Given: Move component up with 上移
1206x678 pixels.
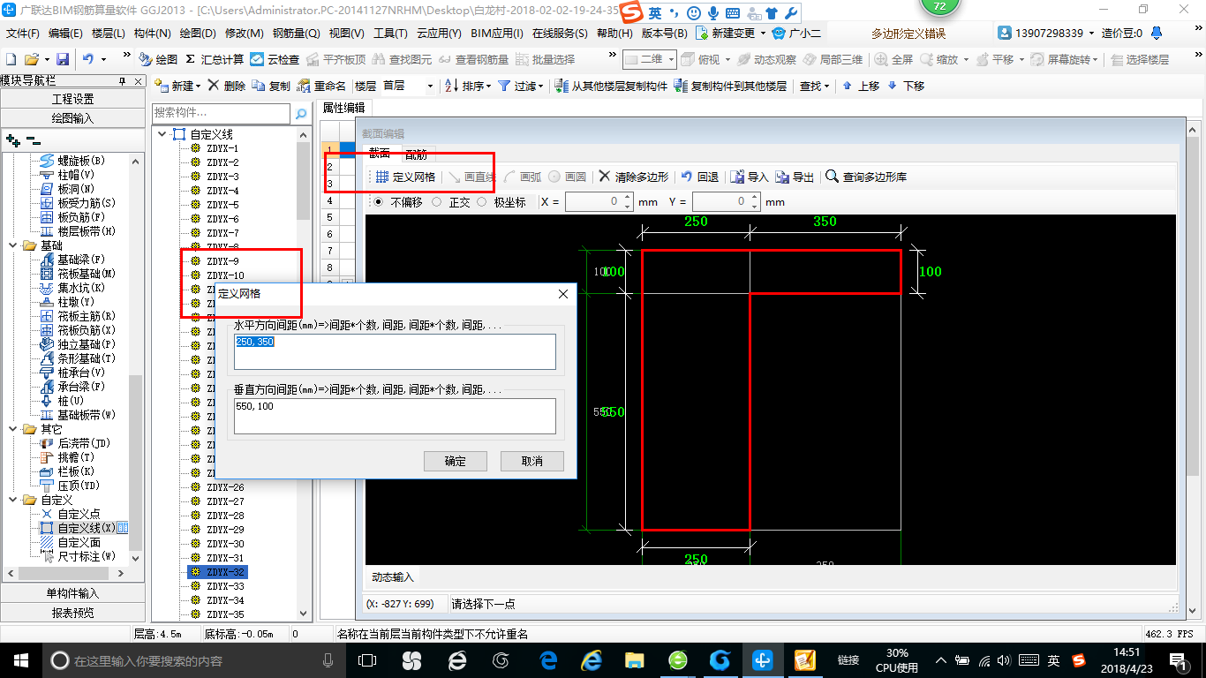Looking at the screenshot, I should pos(861,86).
